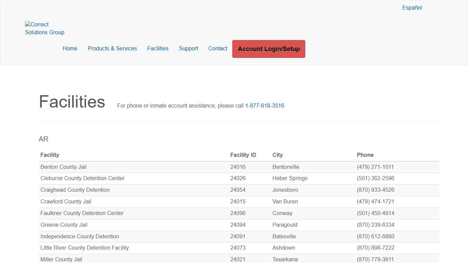468x263 pixels.
Task: Switch language to Español
Action: (x=412, y=8)
